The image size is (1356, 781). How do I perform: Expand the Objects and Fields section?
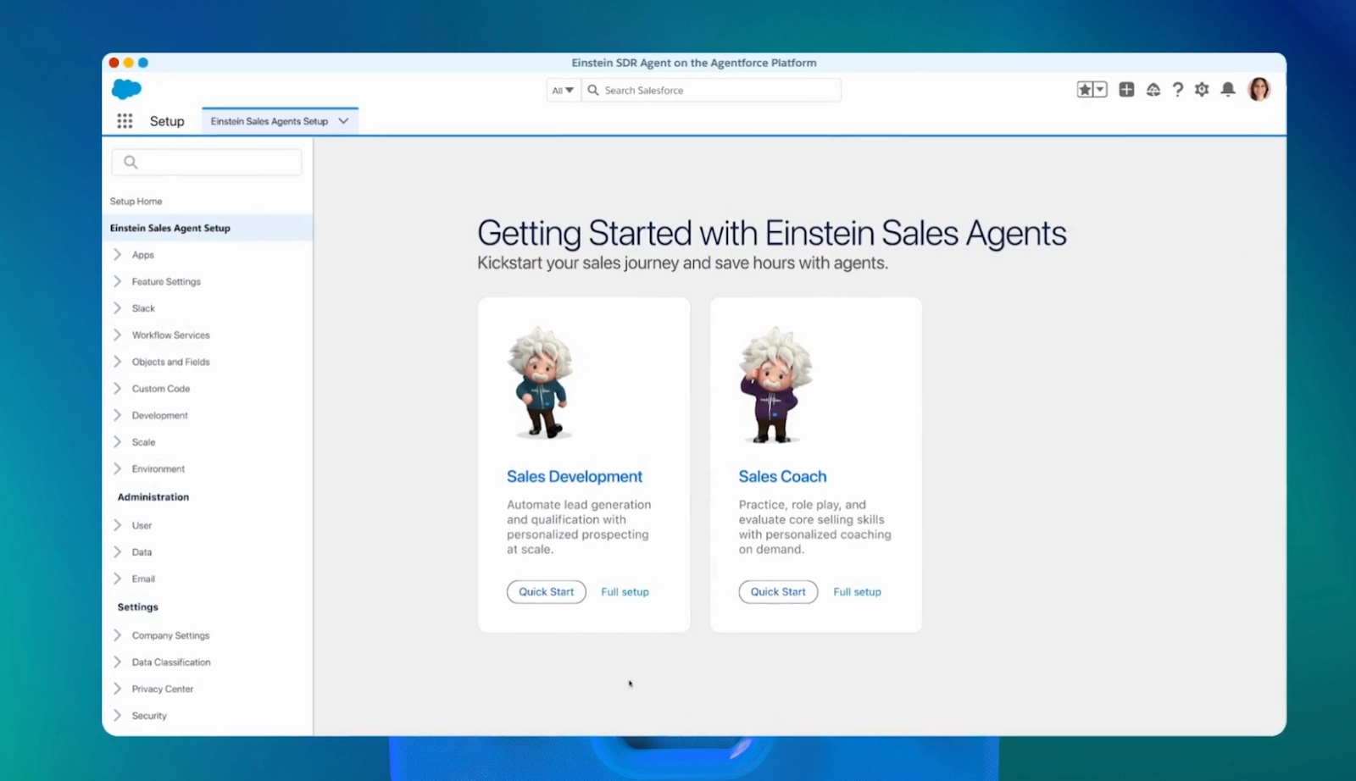pos(118,362)
